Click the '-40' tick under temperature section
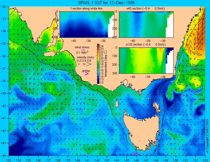The image size is (210, 162). click(73, 41)
